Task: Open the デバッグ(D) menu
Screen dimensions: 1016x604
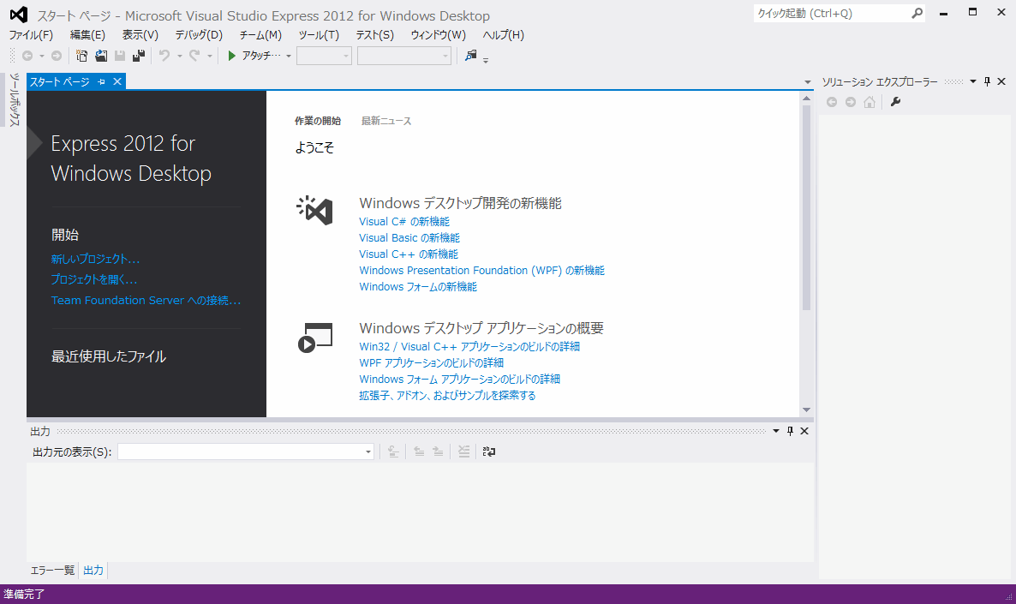Action: (198, 35)
